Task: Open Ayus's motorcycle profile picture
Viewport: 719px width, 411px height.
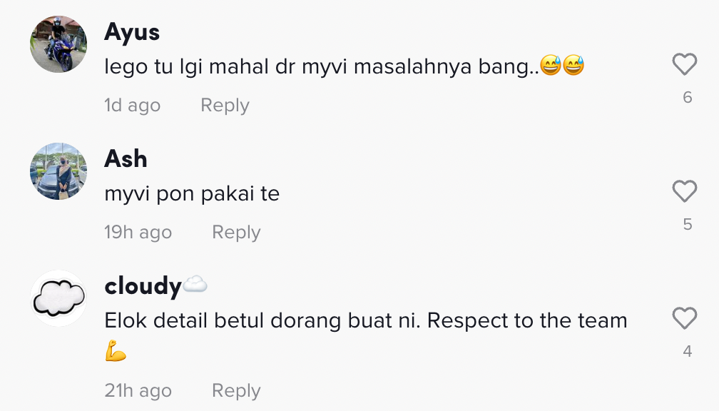Action: pos(58,44)
